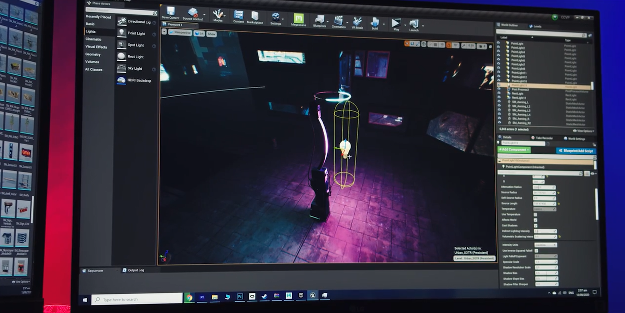Open the Add Component dropdown

[514, 150]
